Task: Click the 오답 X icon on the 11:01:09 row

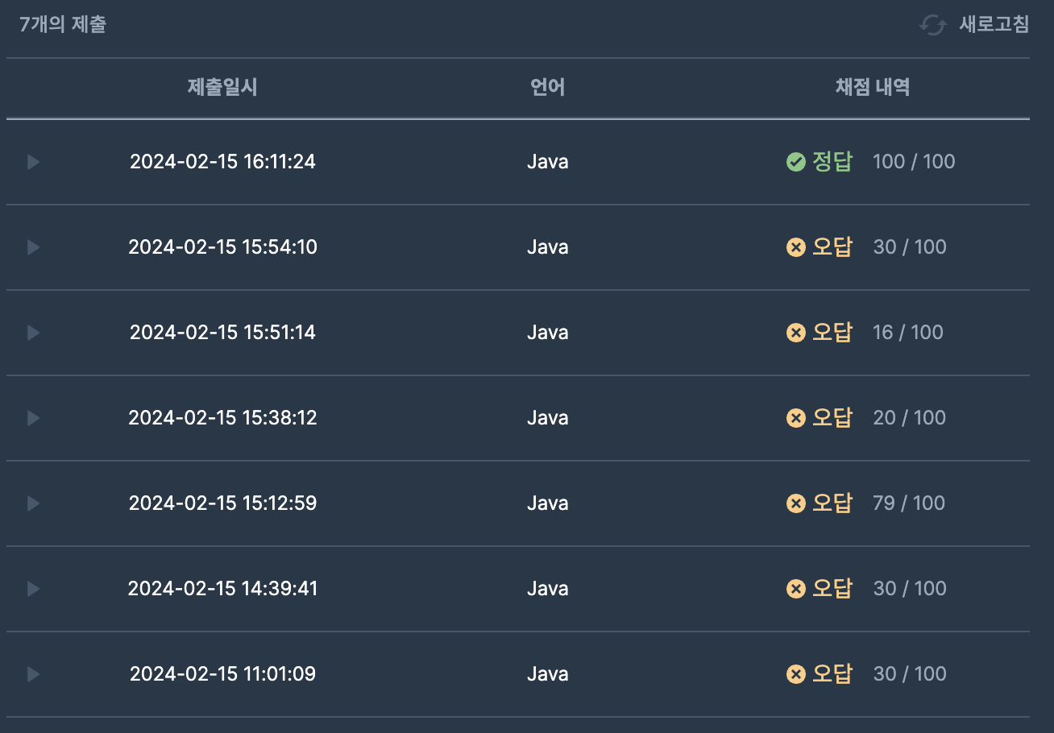Action: pyautogui.click(x=795, y=674)
